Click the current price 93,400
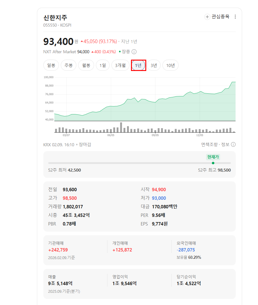Screen dimensions: 258x305 (x=58, y=41)
